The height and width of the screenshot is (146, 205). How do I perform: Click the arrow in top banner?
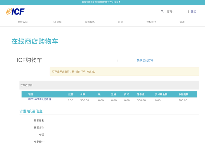[119, 2]
